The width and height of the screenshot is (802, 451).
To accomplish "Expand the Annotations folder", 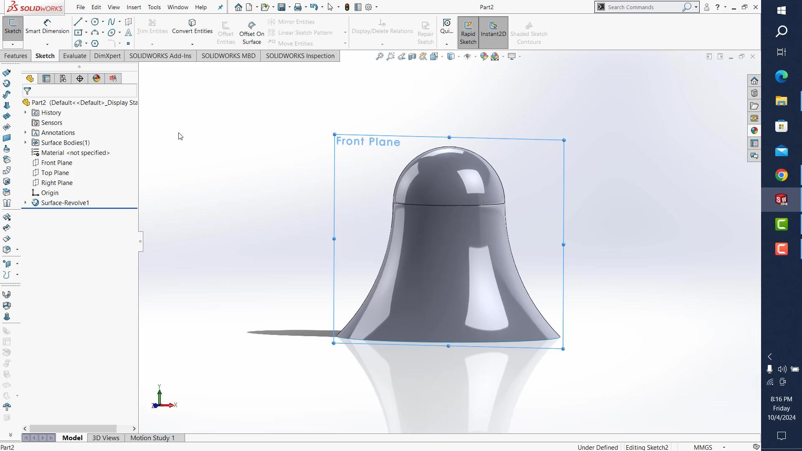I will point(25,132).
